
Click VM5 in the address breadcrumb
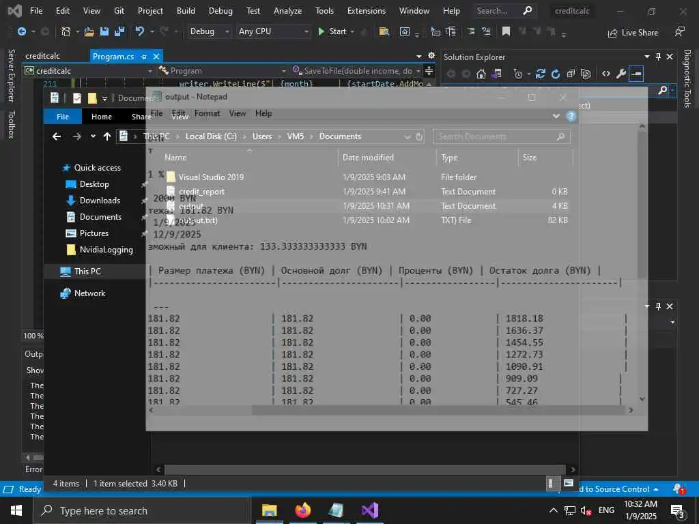click(x=296, y=136)
